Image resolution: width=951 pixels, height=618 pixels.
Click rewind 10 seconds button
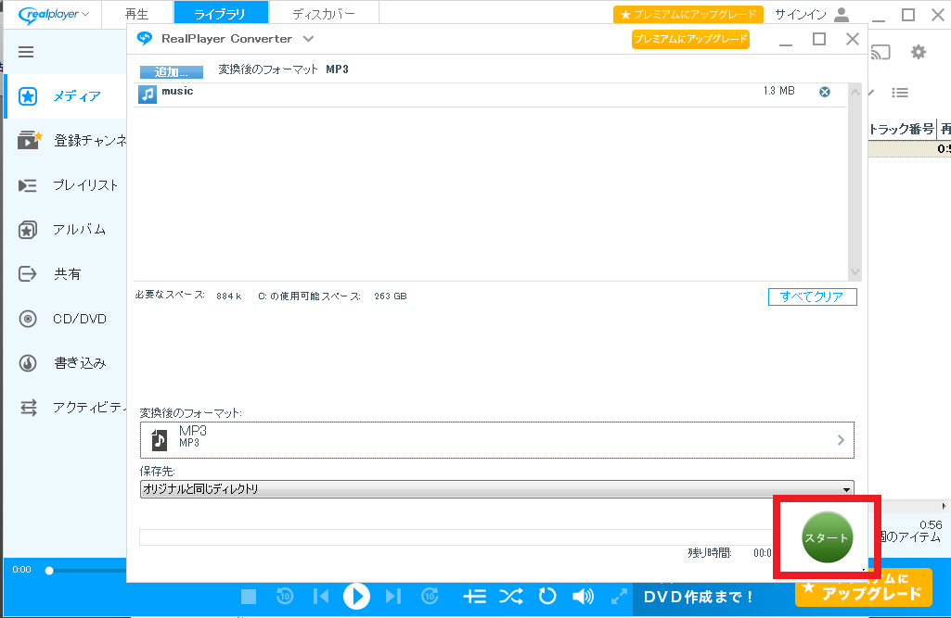285,596
